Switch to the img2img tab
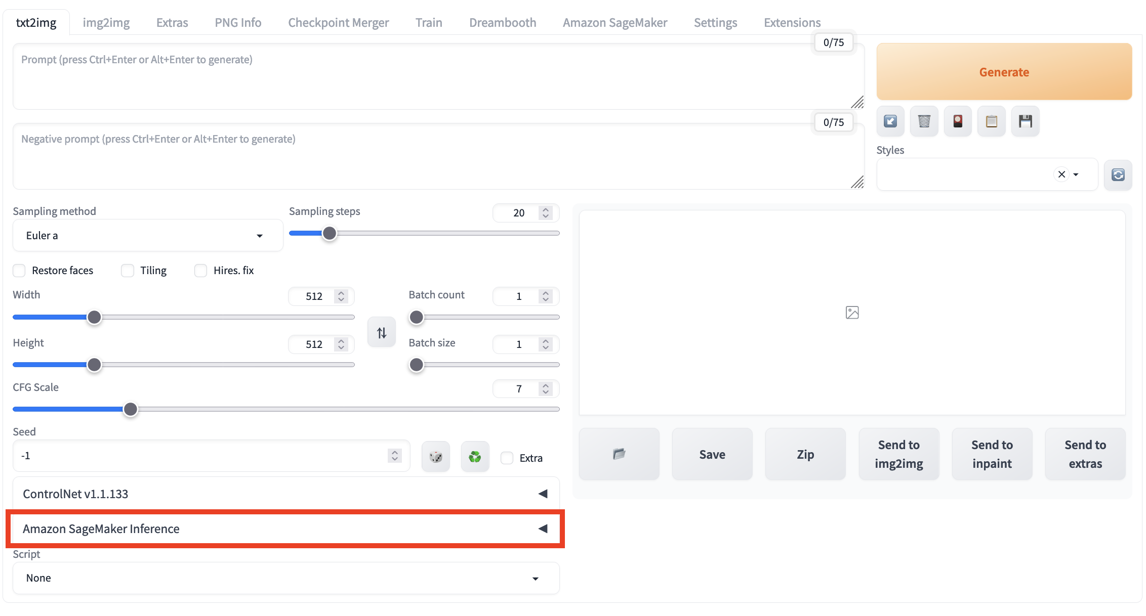 pyautogui.click(x=106, y=23)
